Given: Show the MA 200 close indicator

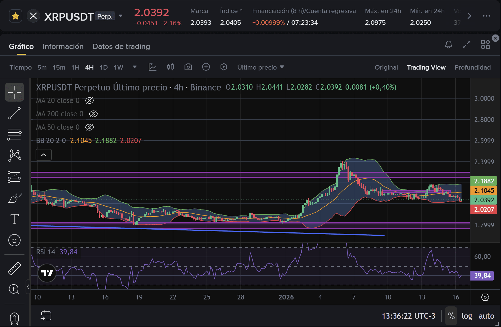Looking at the screenshot, I should point(93,114).
